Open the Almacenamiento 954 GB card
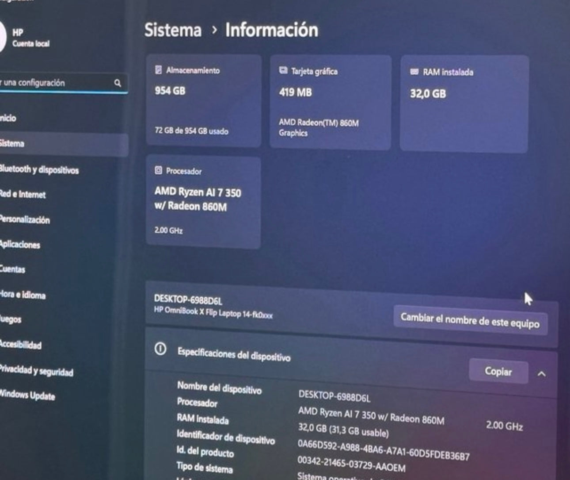 (x=203, y=100)
